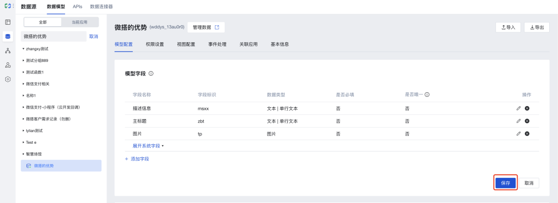Click external link icon in 管理数据 button
Screen dimensions: 558x203
[216, 27]
